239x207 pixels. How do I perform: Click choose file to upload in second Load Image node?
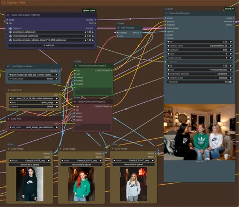tap(81, 165)
